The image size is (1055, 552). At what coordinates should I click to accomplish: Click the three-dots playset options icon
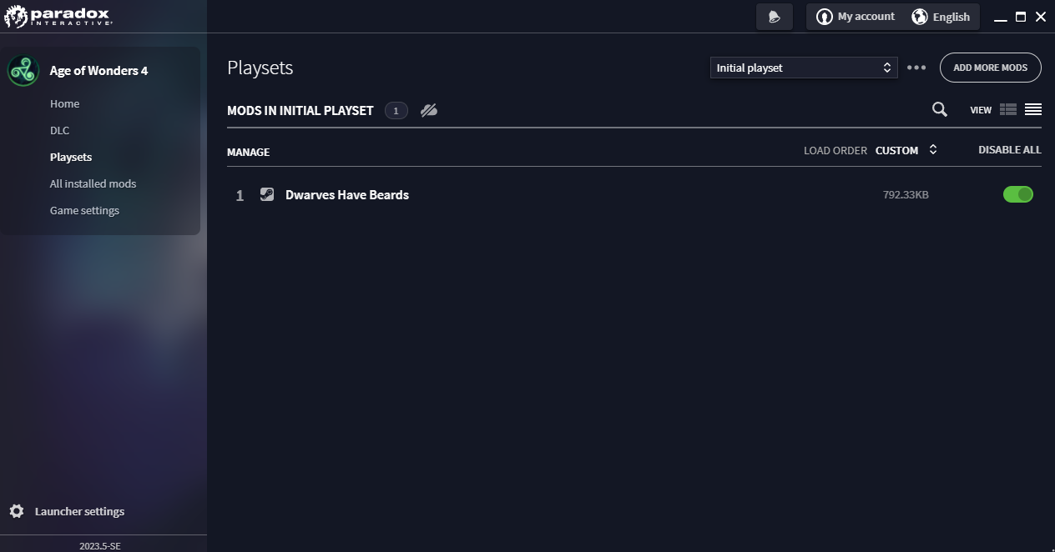(916, 68)
